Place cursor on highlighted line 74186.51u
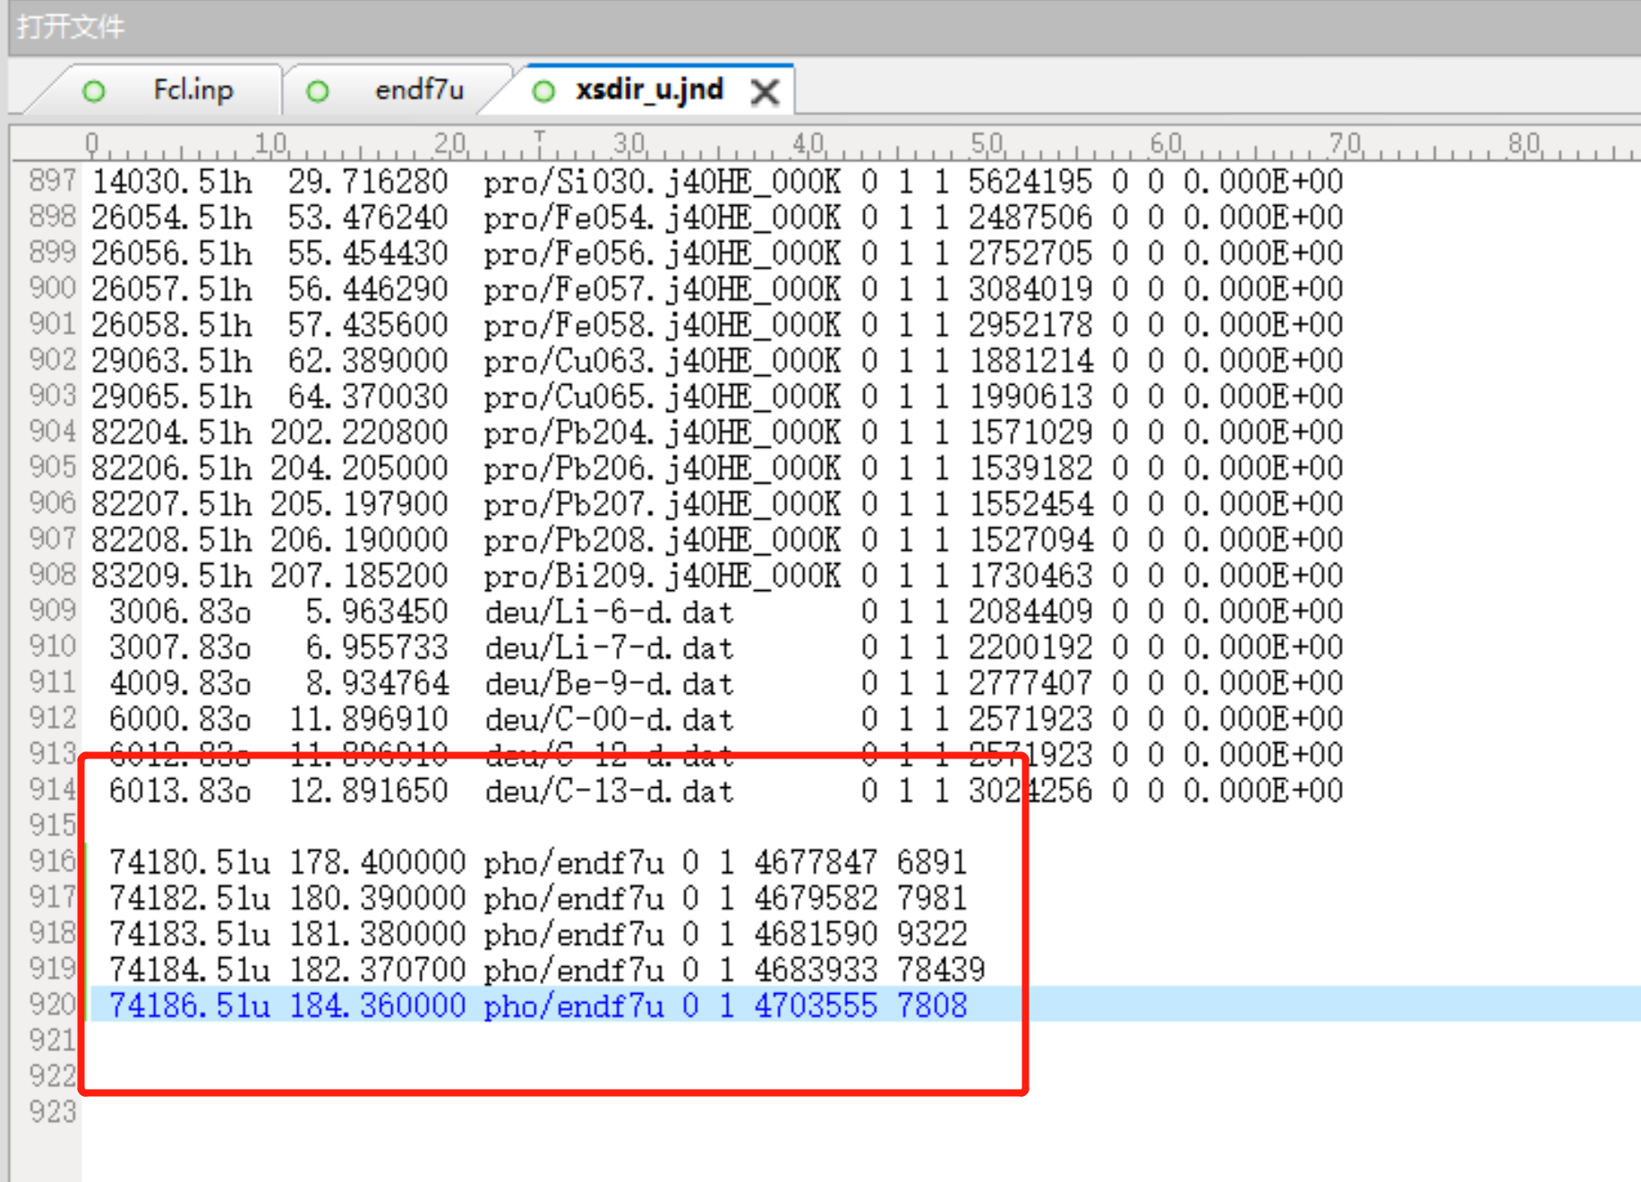The width and height of the screenshot is (1641, 1182). pos(537,1006)
